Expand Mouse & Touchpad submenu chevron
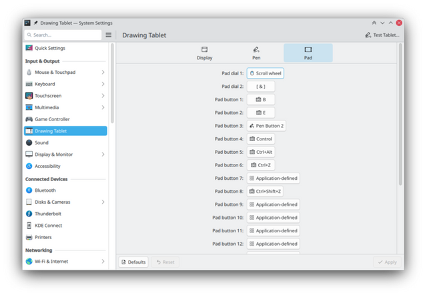This screenshot has width=427, height=297. (103, 73)
